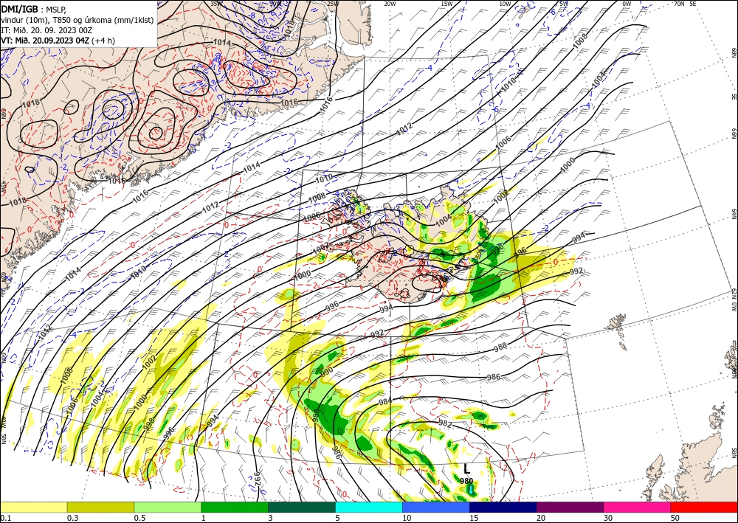Image resolution: width=738 pixels, height=523 pixels.
Task: Click the 'DMI/IGB' model title
Action: point(20,8)
